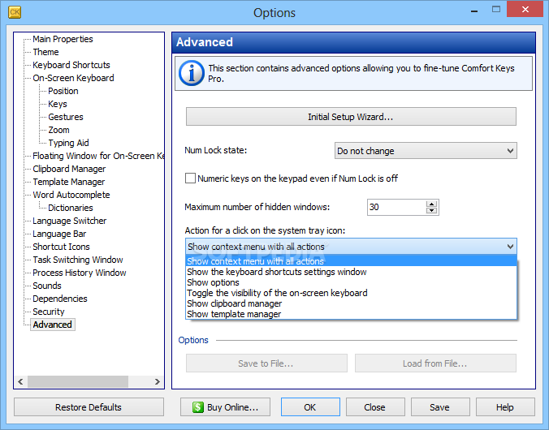Click the blue info icon in Advanced banner

191,73
